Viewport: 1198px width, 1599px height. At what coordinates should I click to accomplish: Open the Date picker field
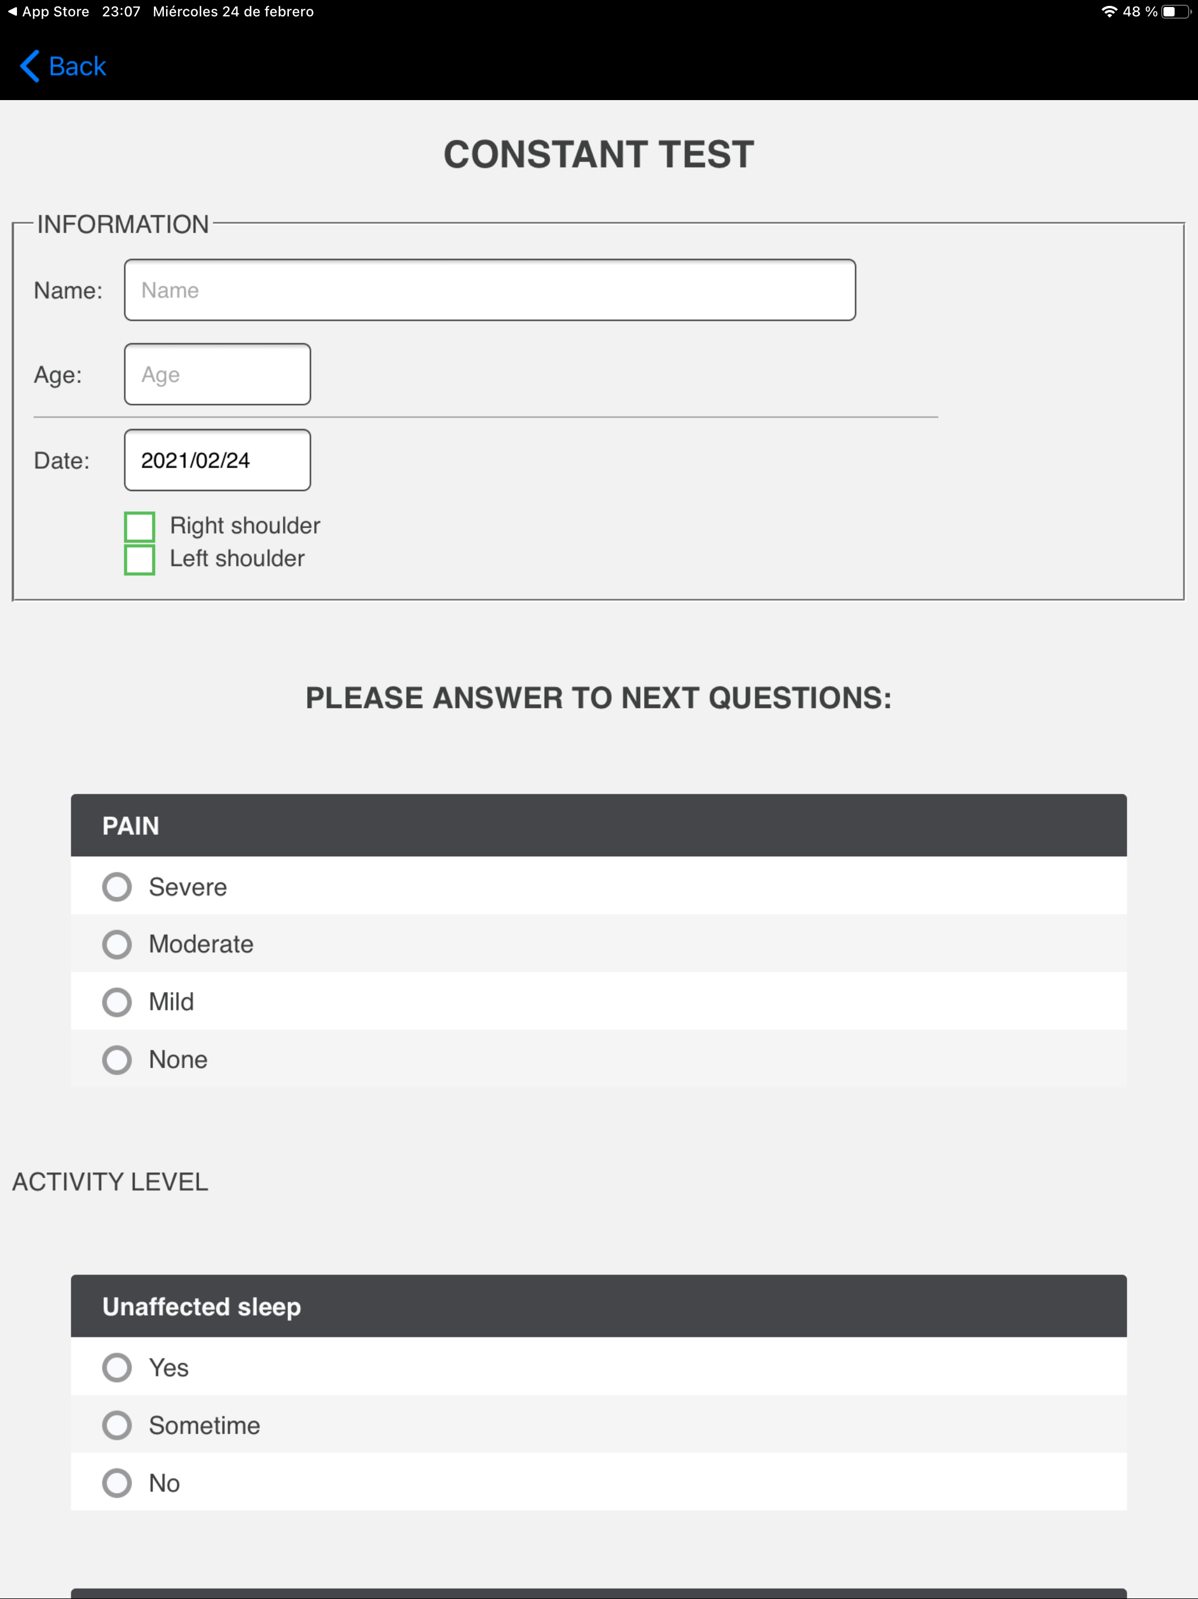[x=217, y=461]
